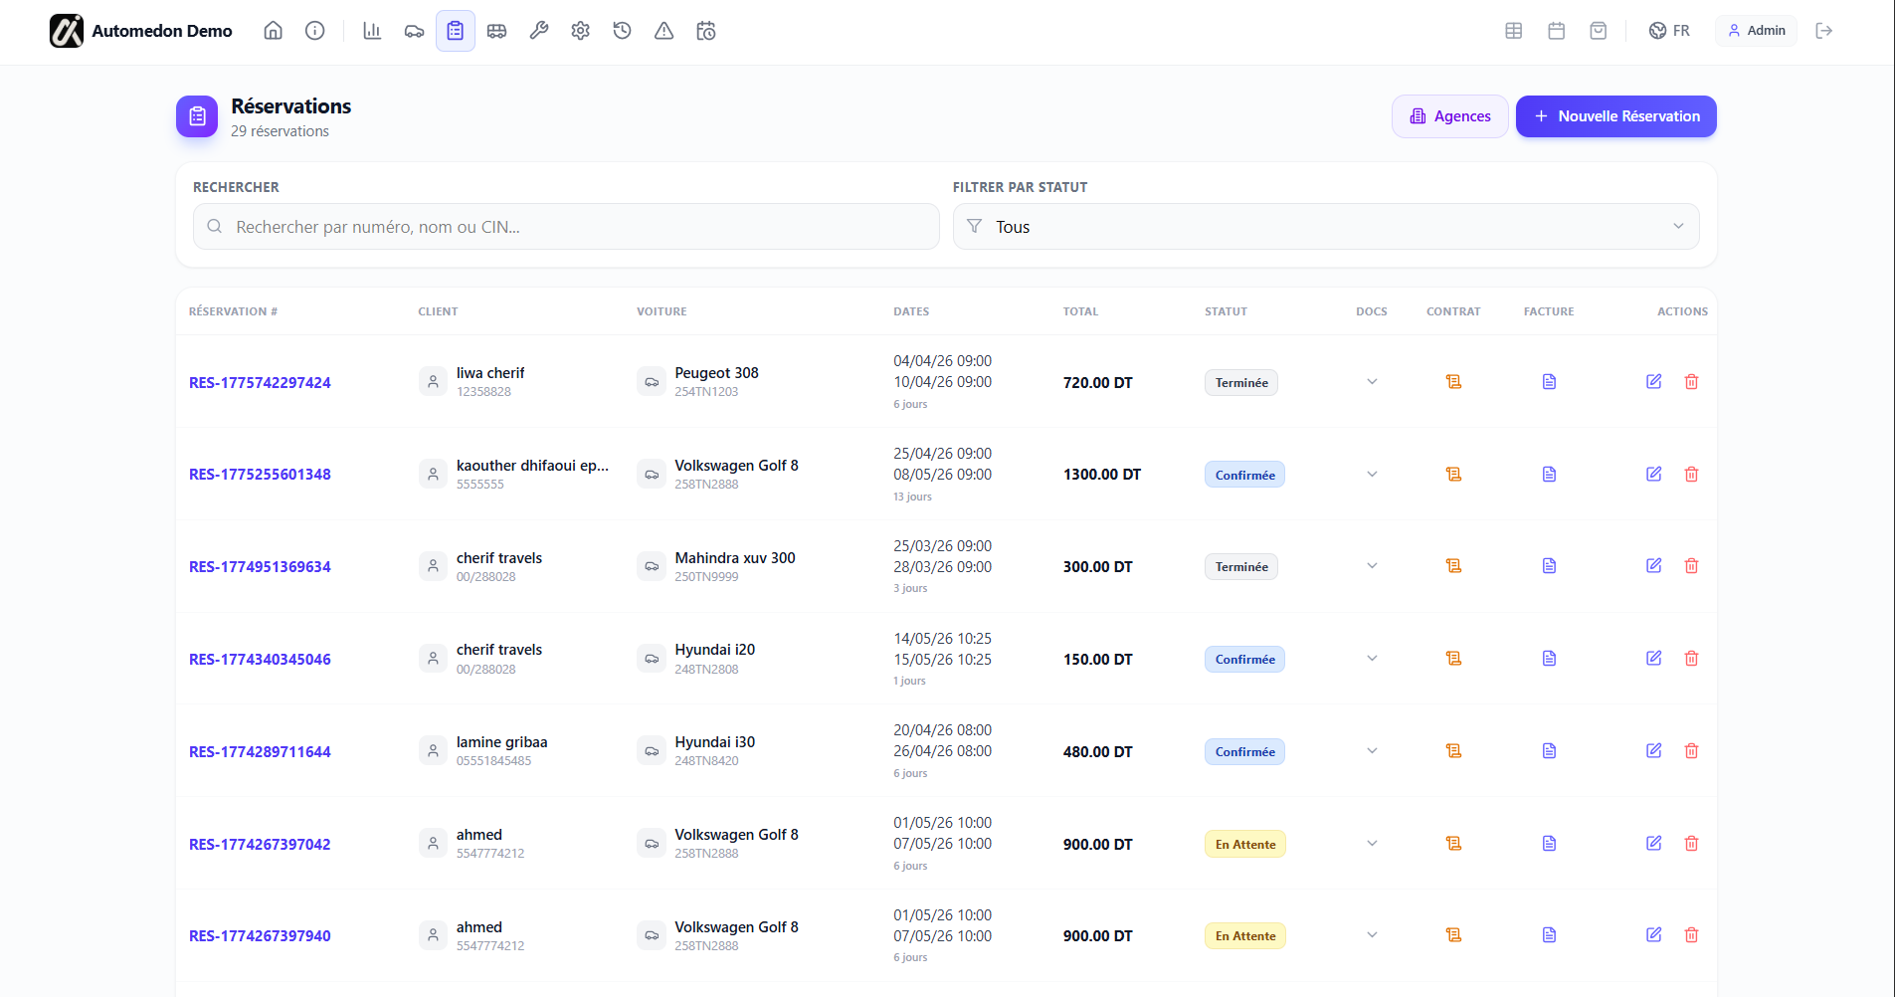Open the bus fleet icon in the top navbar
The image size is (1895, 997).
[x=496, y=30]
